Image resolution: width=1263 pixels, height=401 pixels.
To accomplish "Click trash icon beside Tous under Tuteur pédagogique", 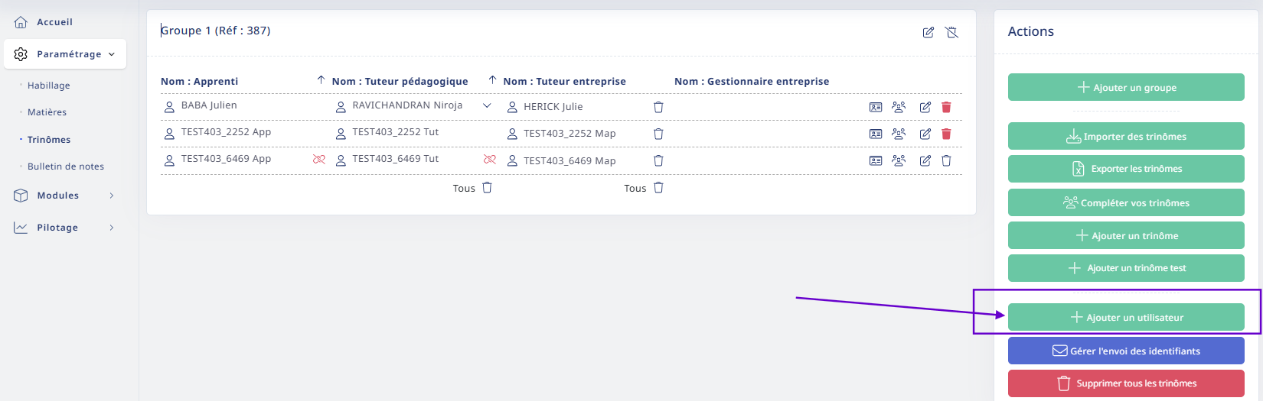I will pyautogui.click(x=487, y=188).
